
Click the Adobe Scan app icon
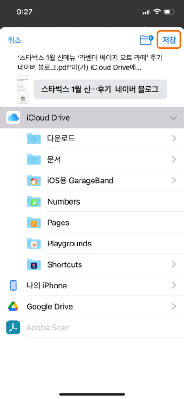click(x=13, y=327)
